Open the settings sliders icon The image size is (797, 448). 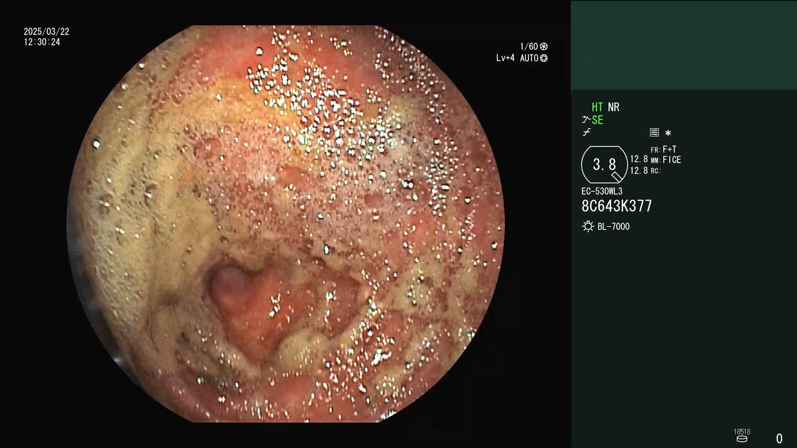(x=654, y=132)
